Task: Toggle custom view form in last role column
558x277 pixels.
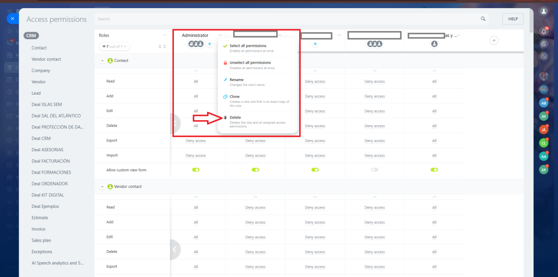Action: pos(434,170)
